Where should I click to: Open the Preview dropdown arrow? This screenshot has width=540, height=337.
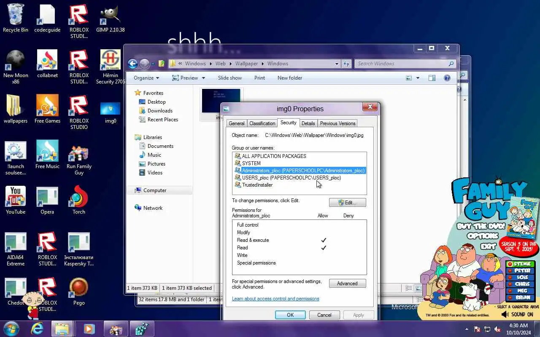[203, 78]
